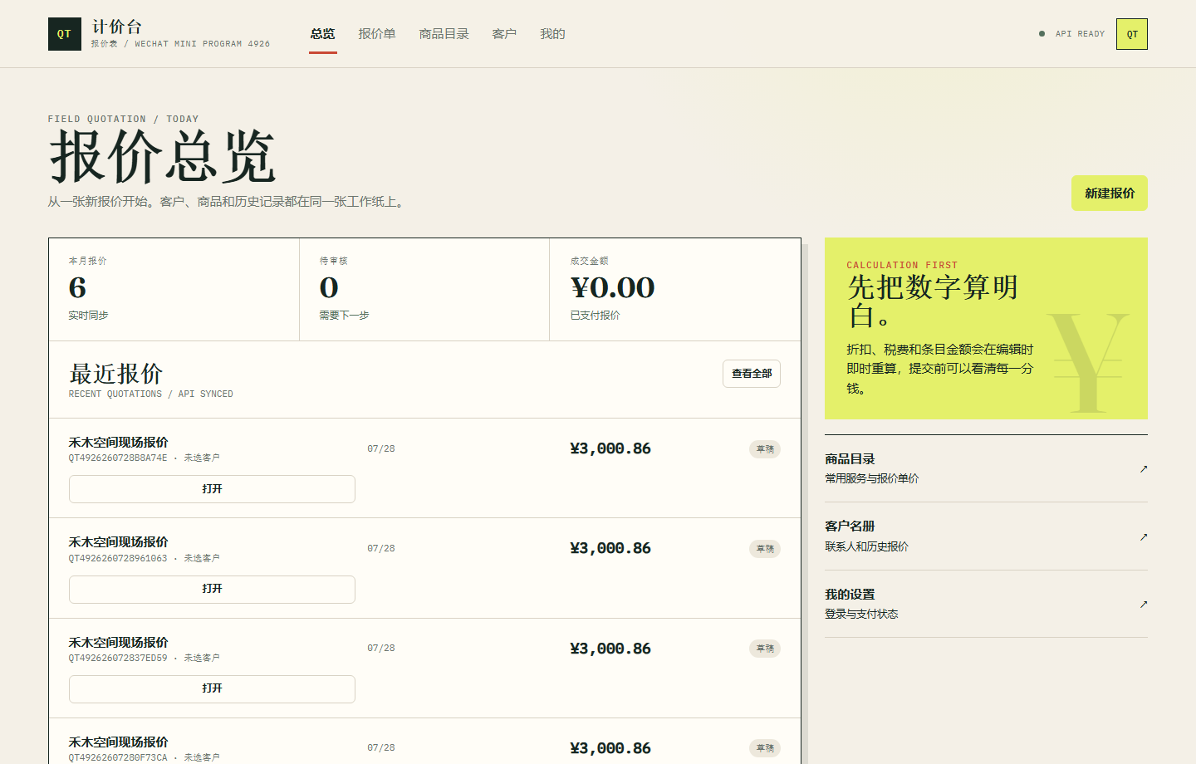Open quotation QT4926260728961063 with 打开

212,589
